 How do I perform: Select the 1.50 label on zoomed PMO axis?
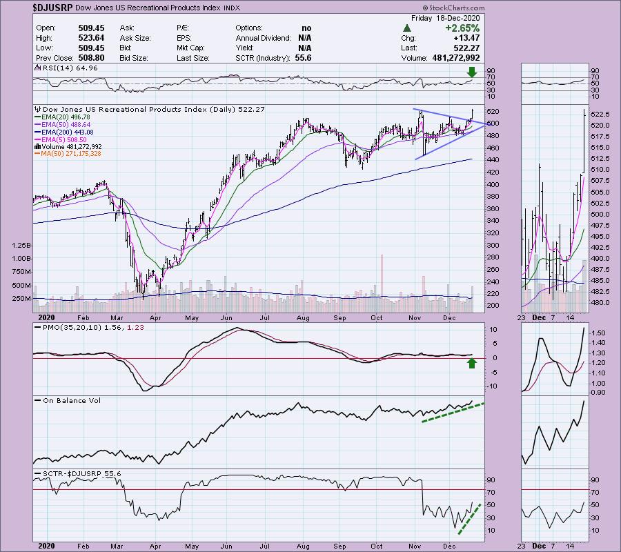(598, 333)
